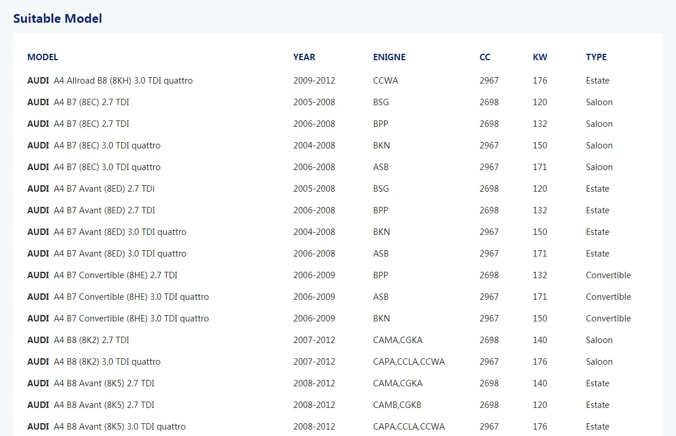Viewport: 676px width, 436px height.
Task: Click A4 B8 Avant (8K5) 2.7 TDI CAMB,CGKB model
Action: coord(91,405)
